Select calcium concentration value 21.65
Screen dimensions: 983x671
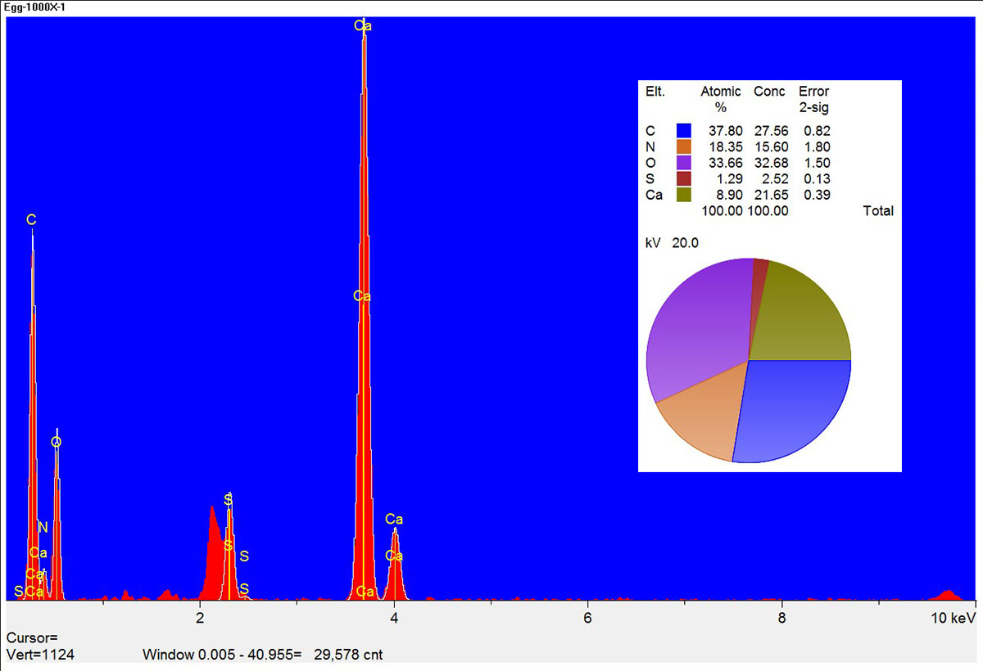(x=771, y=195)
